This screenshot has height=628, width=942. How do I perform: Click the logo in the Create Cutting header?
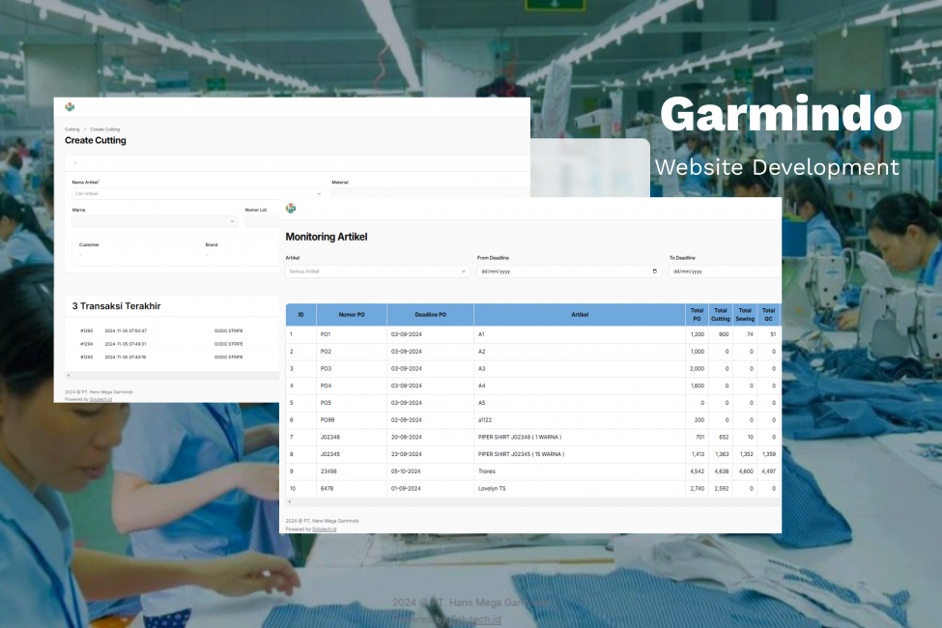coord(70,107)
